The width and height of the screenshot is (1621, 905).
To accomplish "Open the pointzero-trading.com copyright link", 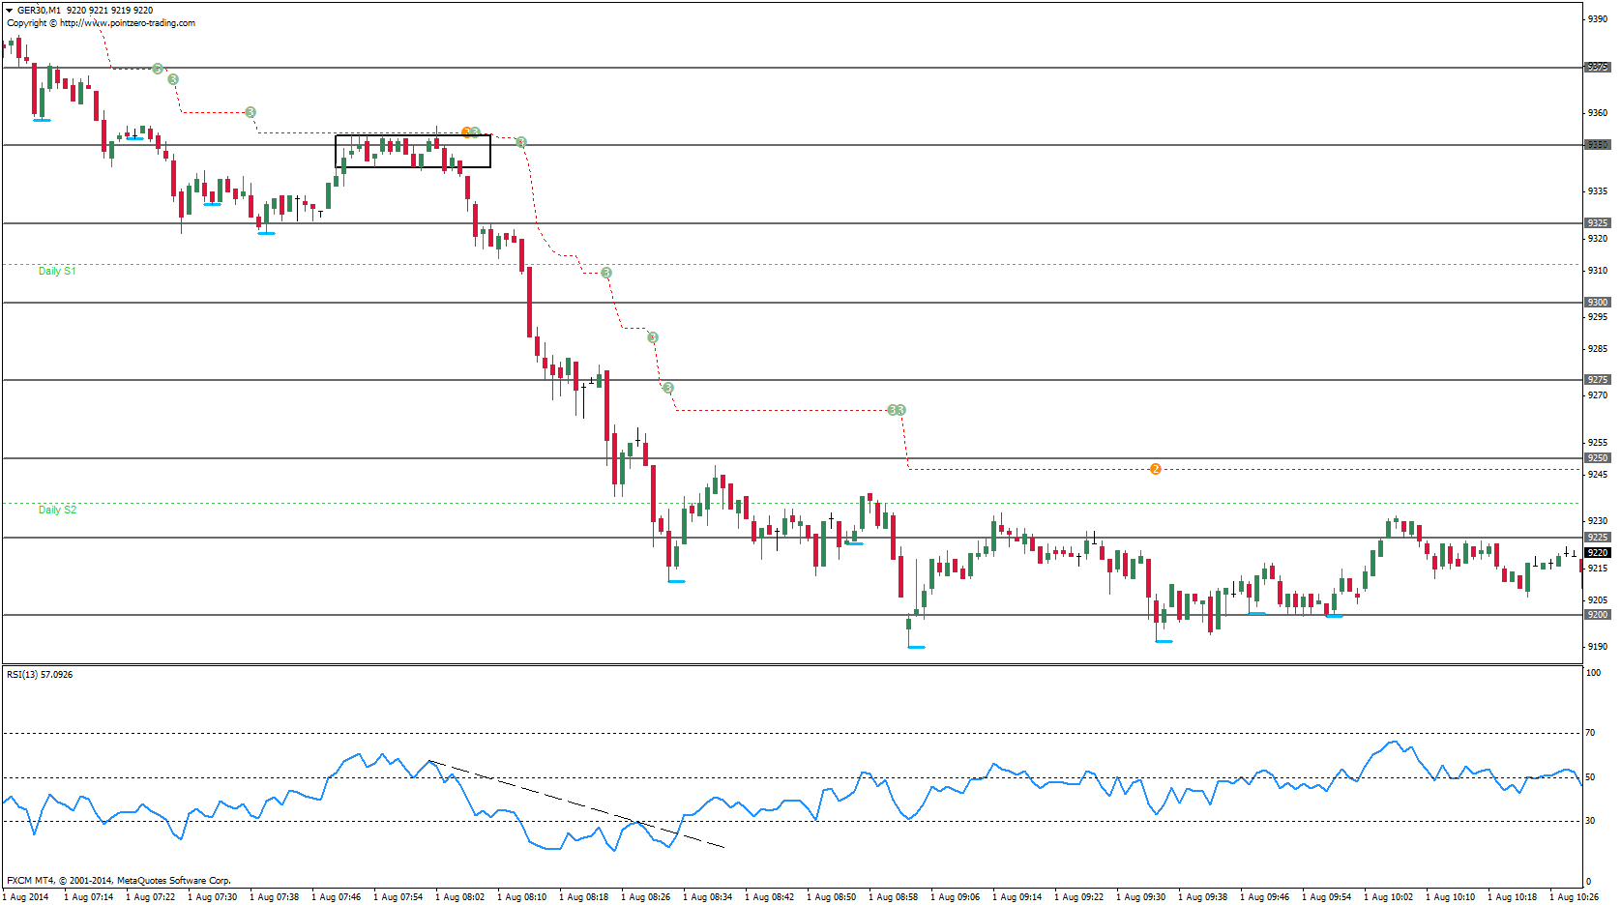I will (128, 23).
